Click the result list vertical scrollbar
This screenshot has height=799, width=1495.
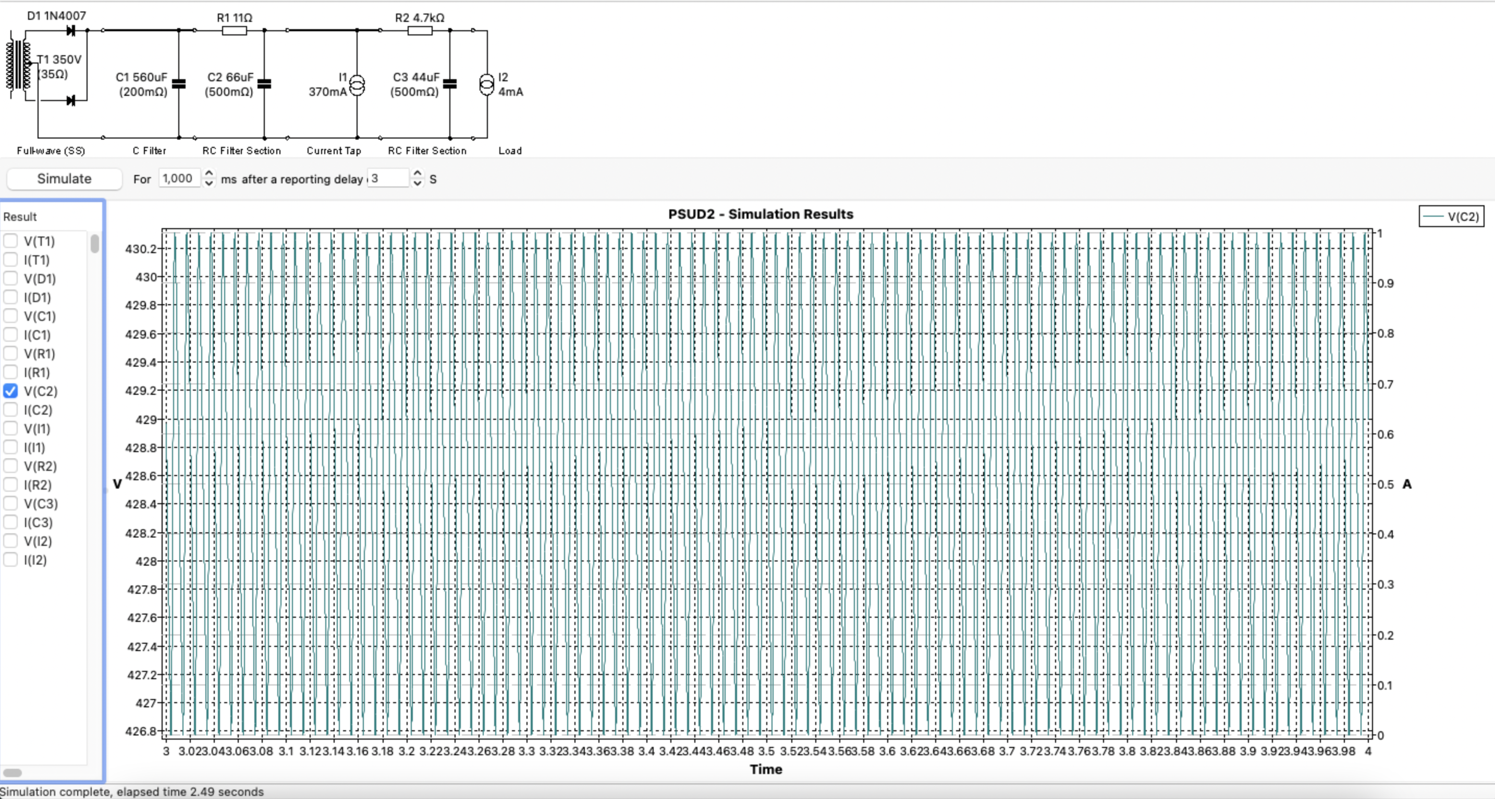[x=94, y=244]
